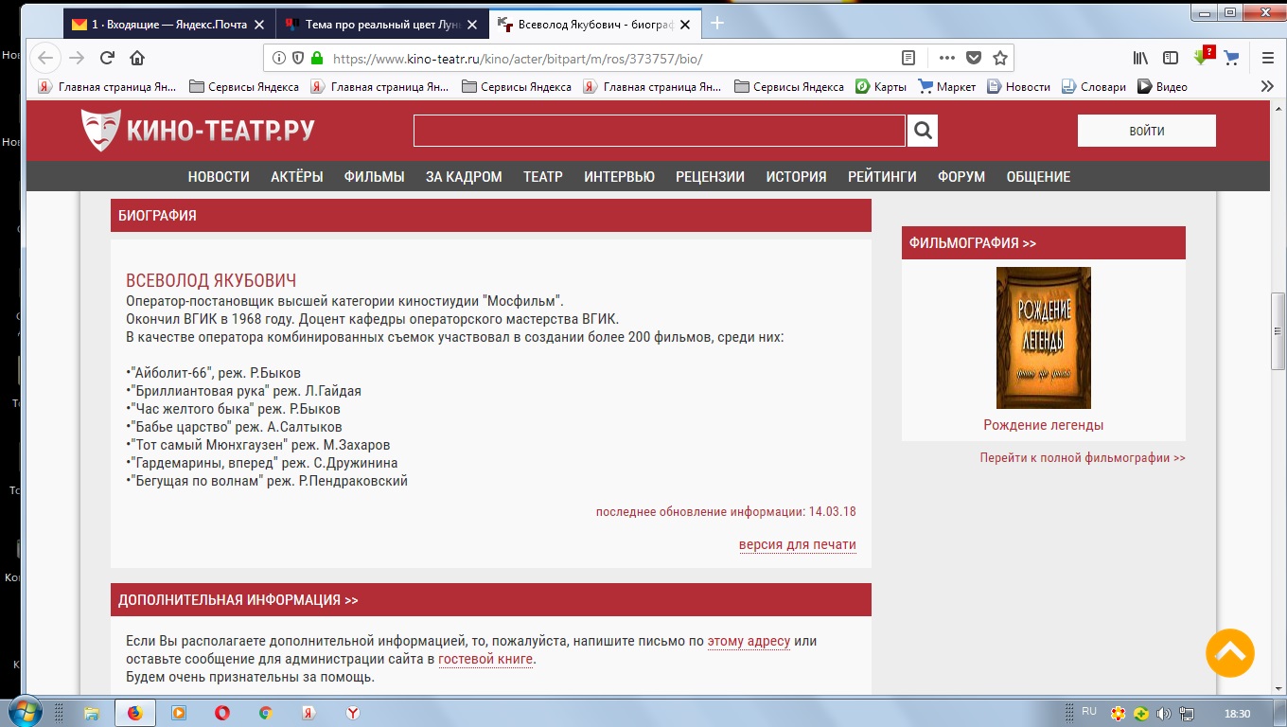Click the green padlock connection icon
Screen dimensions: 1287x727
[x=317, y=58]
